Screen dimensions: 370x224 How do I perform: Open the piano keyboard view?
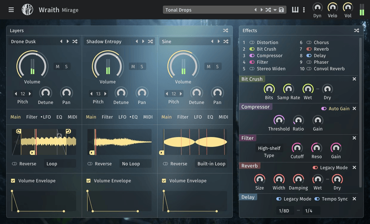pos(295,10)
